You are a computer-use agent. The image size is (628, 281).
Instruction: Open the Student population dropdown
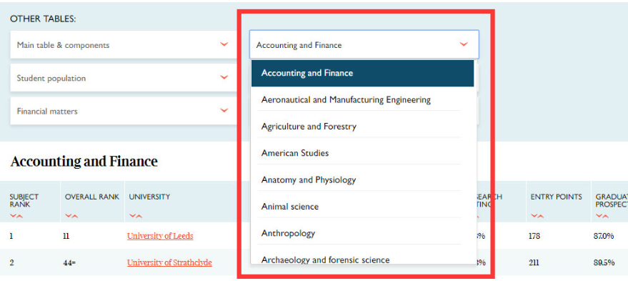[x=124, y=78]
